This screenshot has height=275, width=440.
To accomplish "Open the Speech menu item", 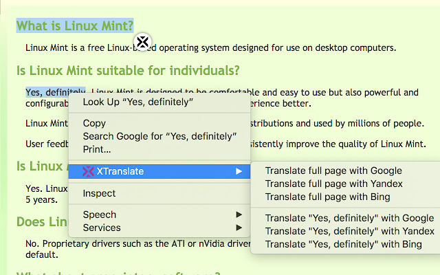I will [100, 214].
